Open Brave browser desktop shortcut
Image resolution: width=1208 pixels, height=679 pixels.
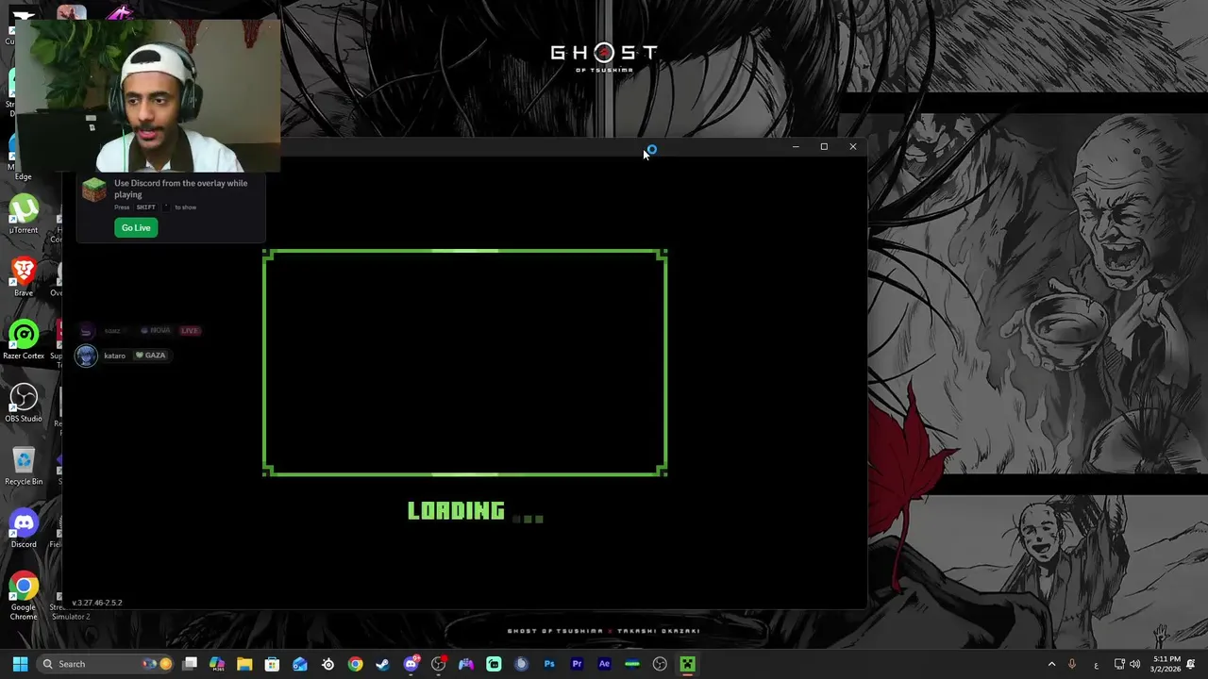[x=24, y=277]
